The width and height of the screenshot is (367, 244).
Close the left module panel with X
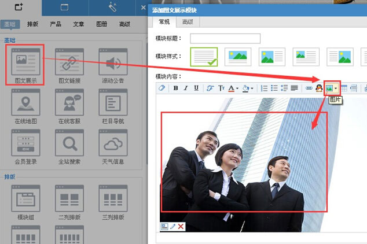click(144, 8)
